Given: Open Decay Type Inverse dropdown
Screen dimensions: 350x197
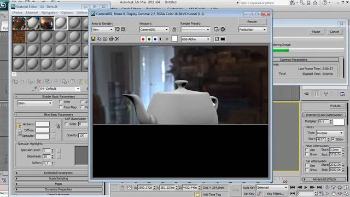Looking at the screenshot, I should [x=330, y=133].
